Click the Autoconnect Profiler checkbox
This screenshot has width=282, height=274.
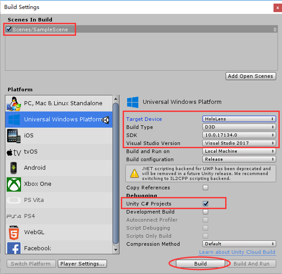(x=205, y=220)
